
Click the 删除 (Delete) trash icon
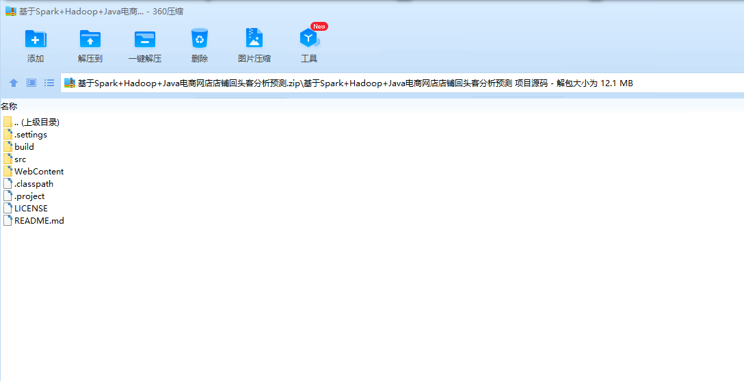200,38
